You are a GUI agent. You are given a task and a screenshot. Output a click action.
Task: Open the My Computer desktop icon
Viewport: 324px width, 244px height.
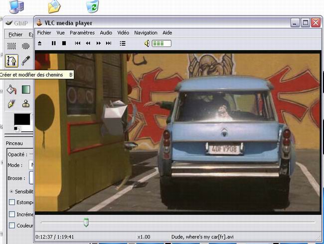click(17, 6)
